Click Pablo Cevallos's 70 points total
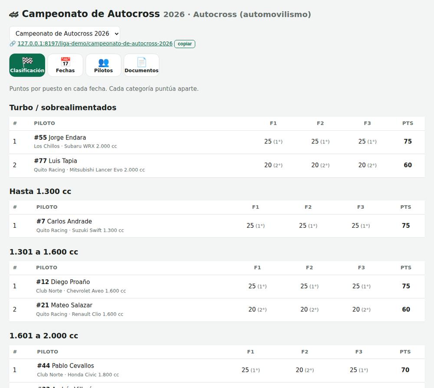434x388 pixels. (405, 370)
